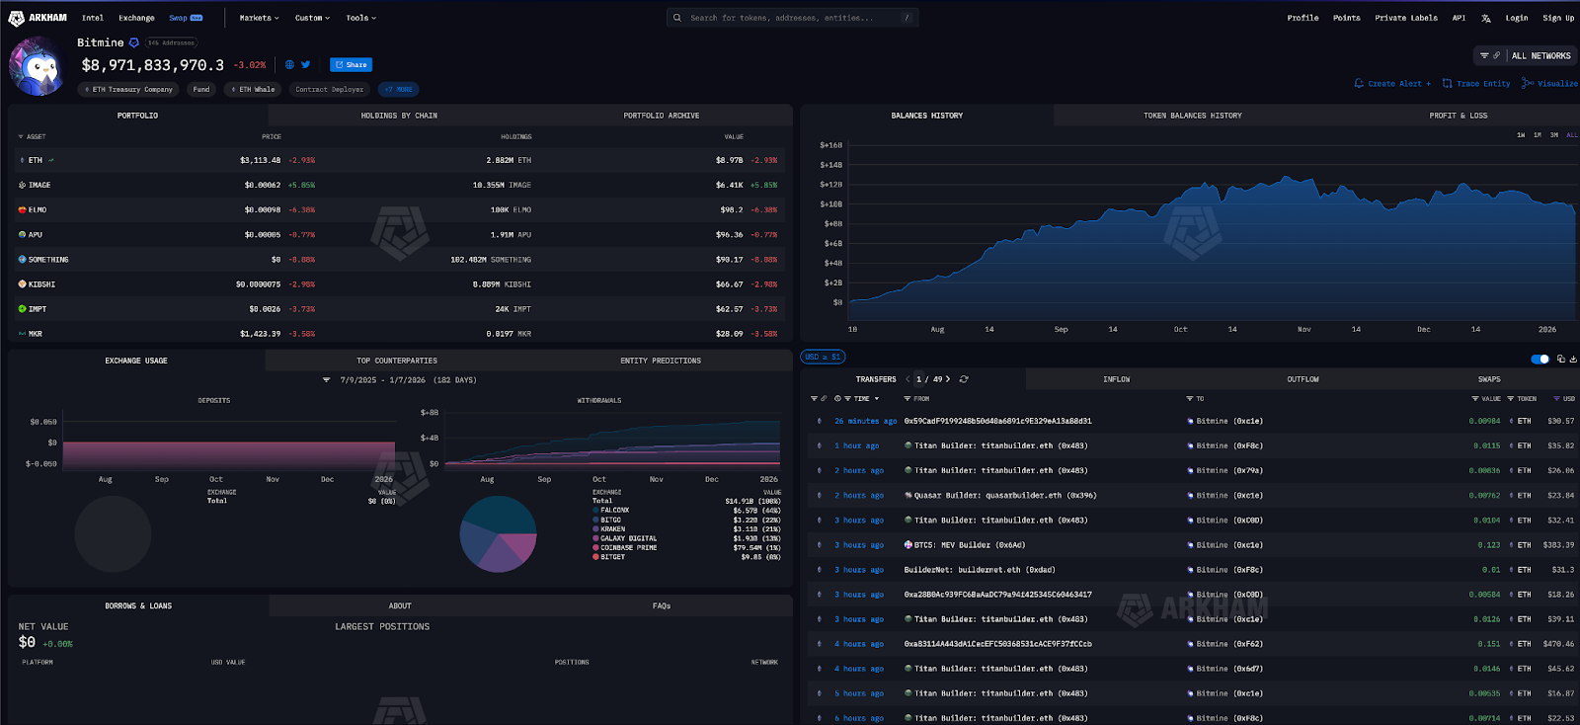Click the globe website icon
Viewport: 1580px width, 725px height.
(289, 65)
